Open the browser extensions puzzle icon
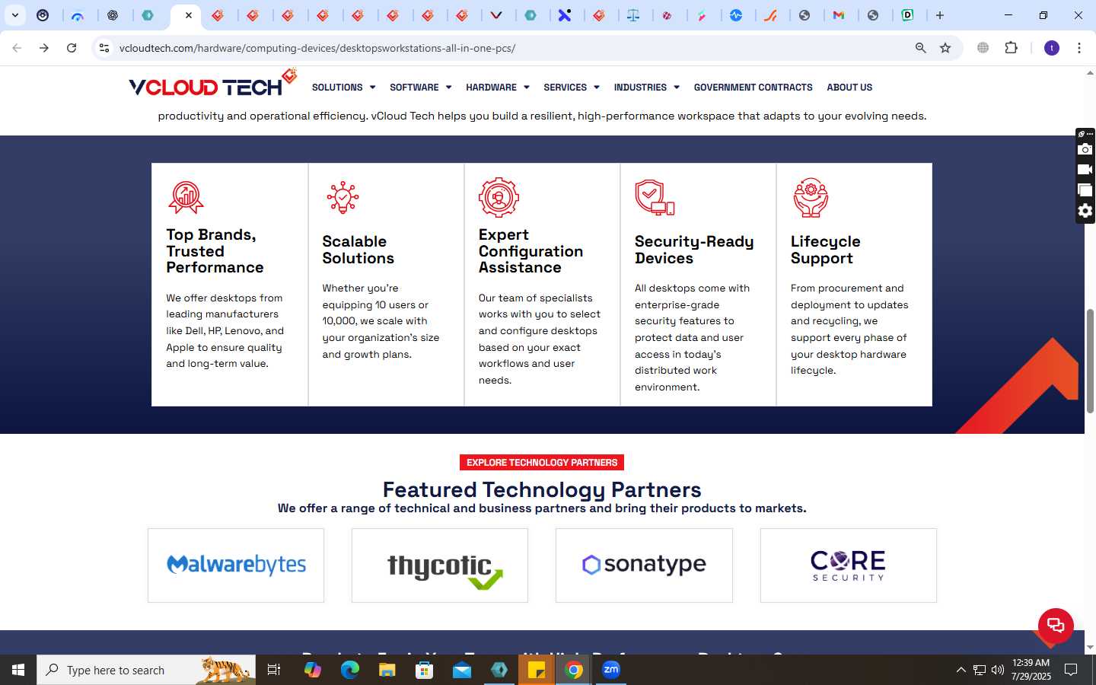 tap(1011, 48)
